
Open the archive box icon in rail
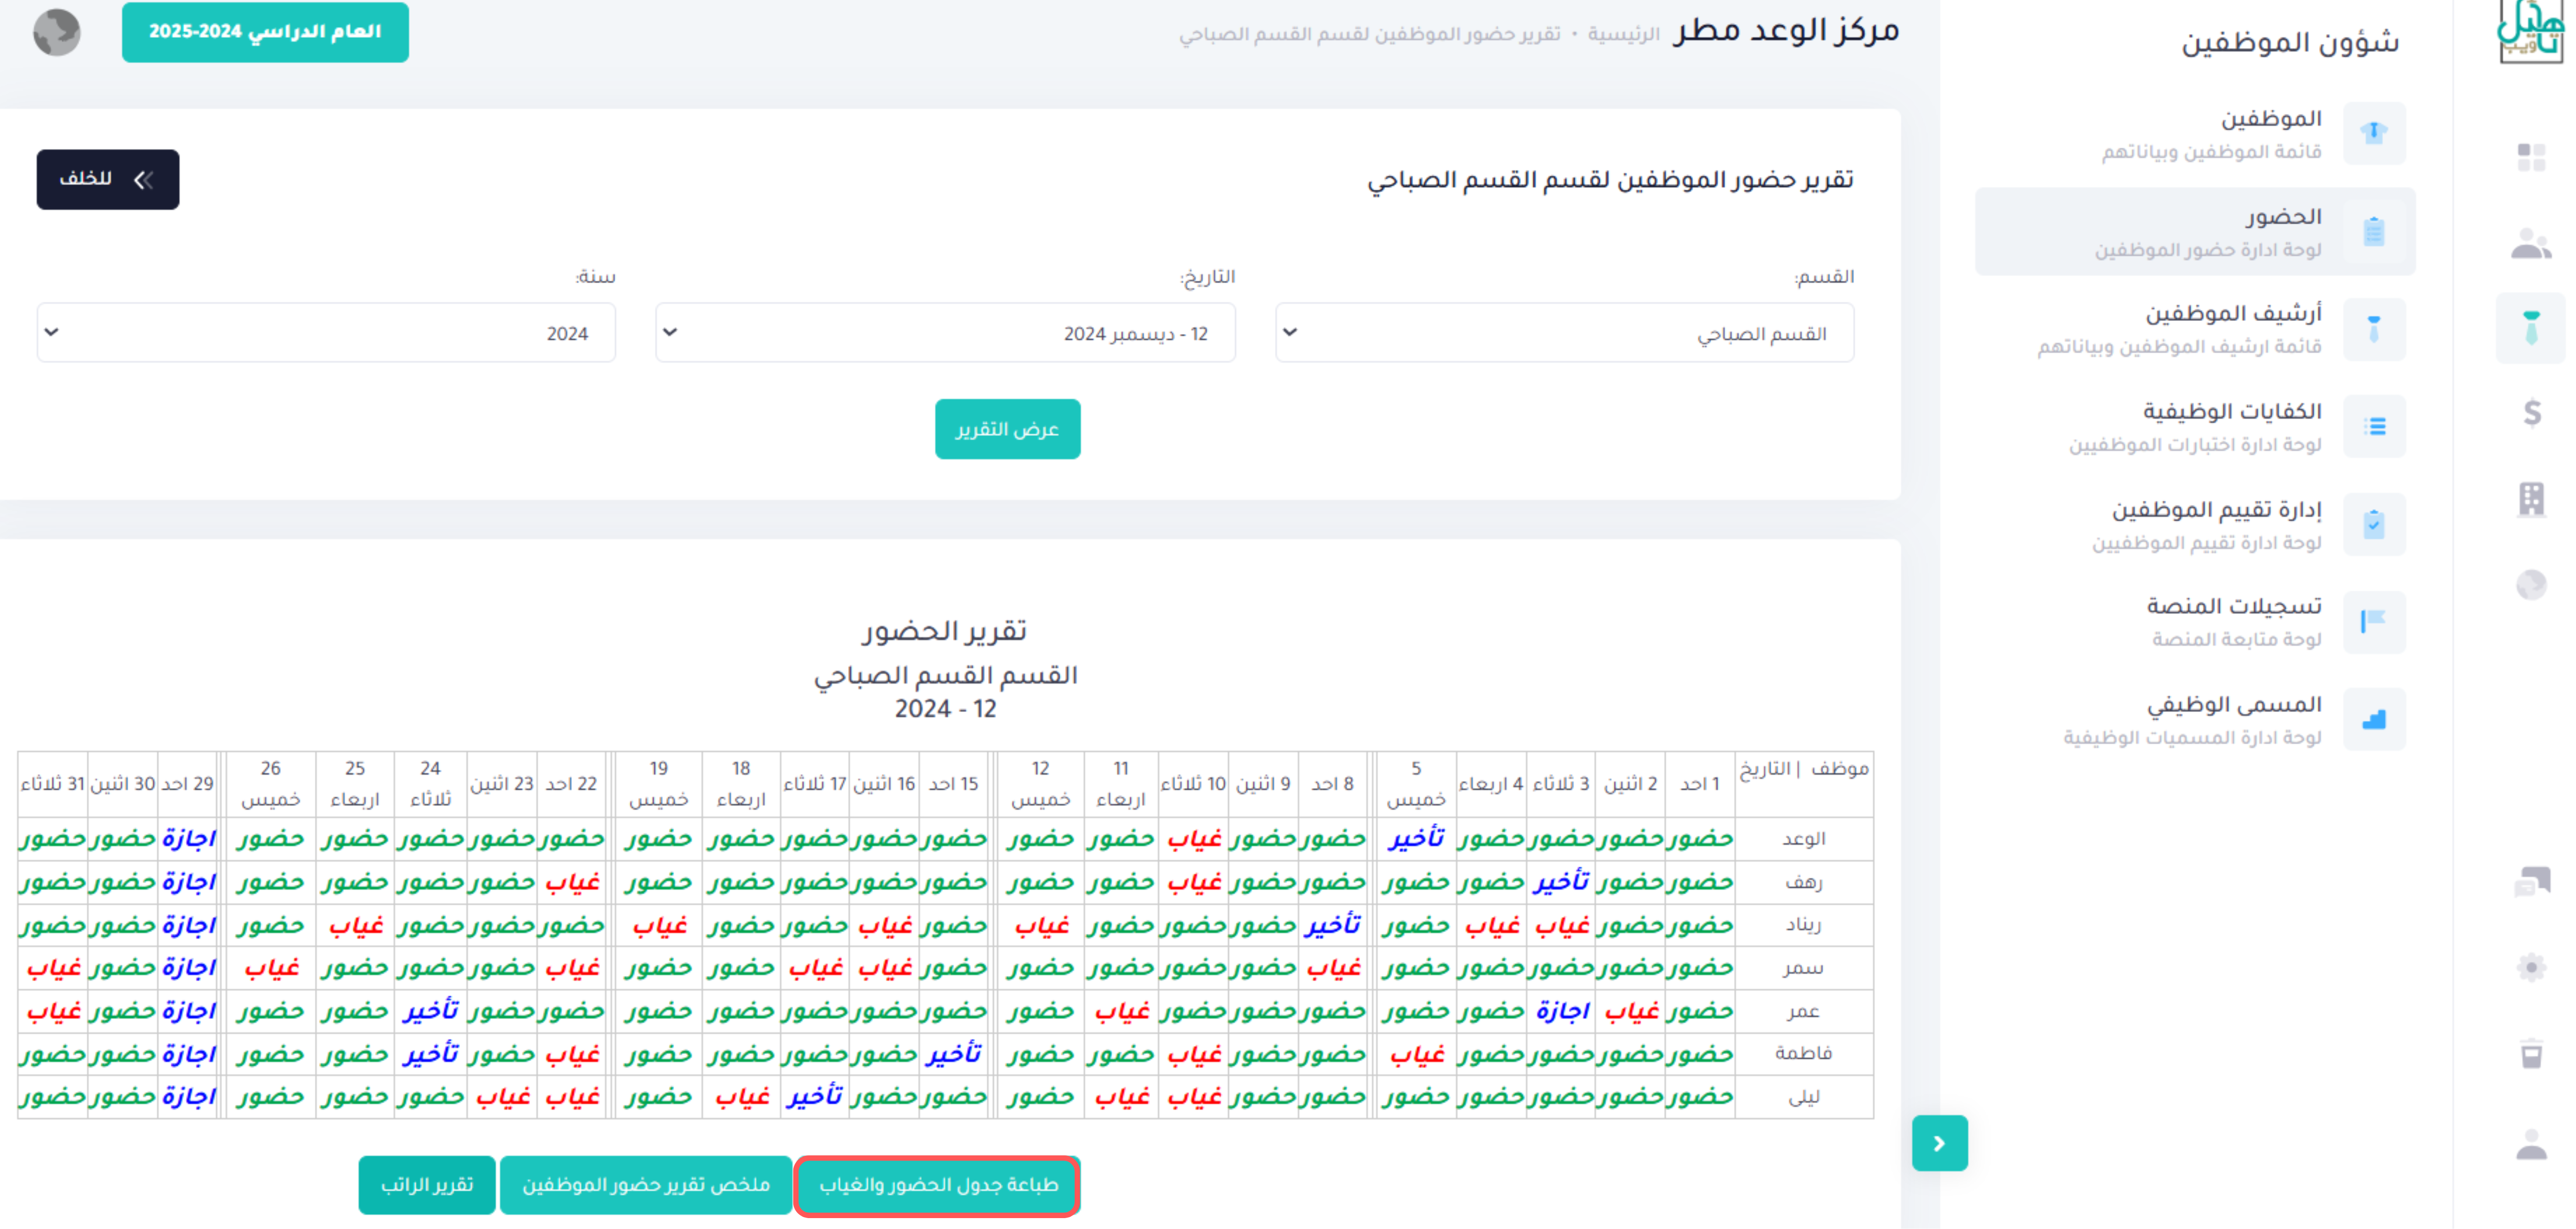2531,1054
